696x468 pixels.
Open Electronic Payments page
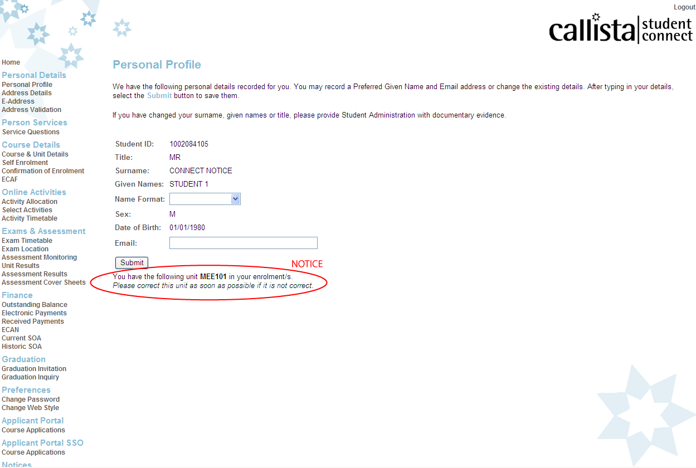pyautogui.click(x=35, y=313)
